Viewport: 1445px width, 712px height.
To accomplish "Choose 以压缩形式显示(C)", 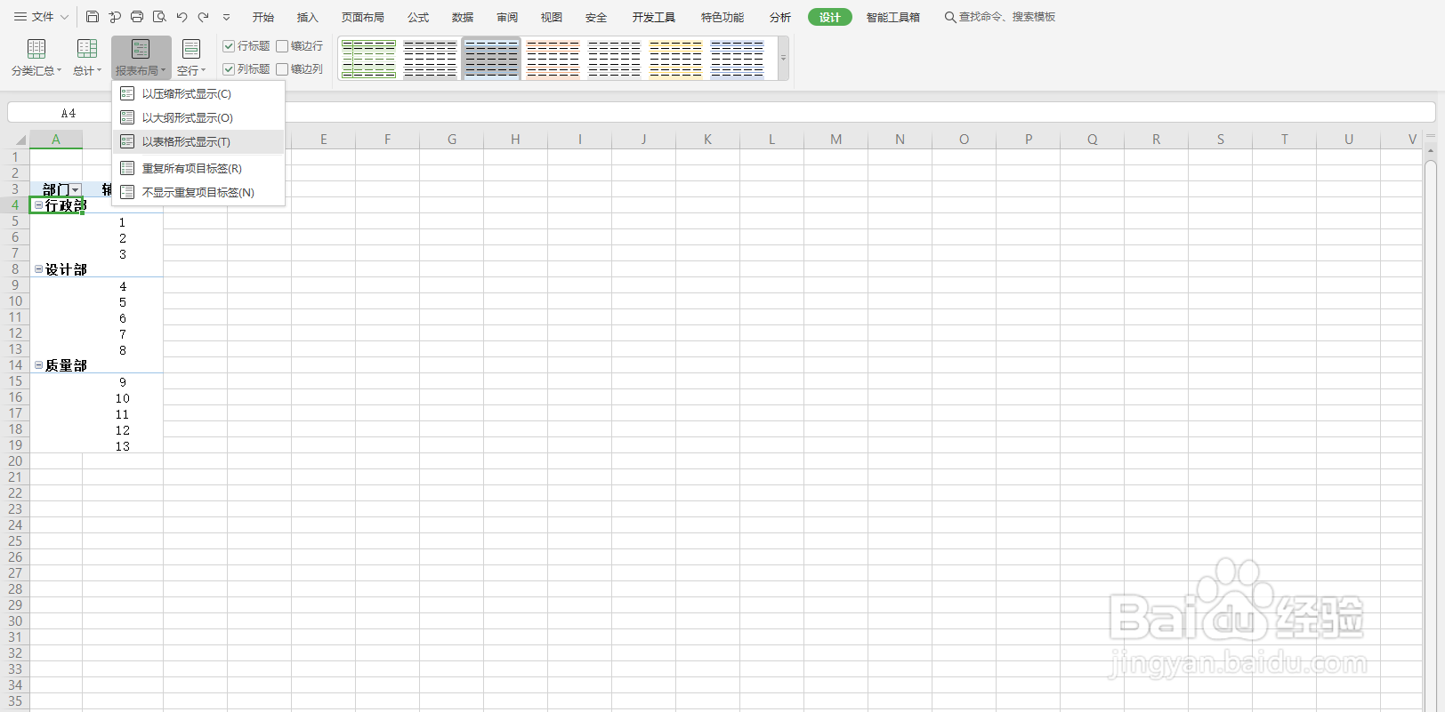I will [x=198, y=93].
